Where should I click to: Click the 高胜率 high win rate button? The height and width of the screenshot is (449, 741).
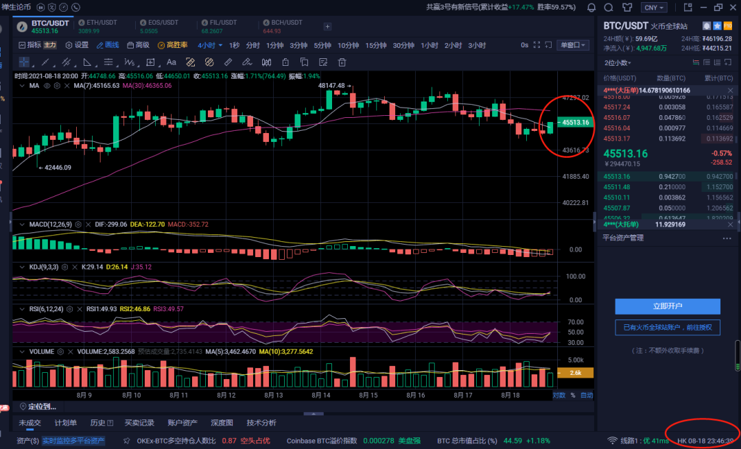pos(172,45)
